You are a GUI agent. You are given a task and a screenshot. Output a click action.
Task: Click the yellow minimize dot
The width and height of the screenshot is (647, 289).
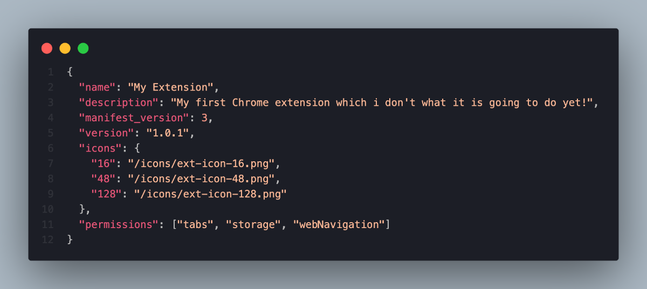65,49
